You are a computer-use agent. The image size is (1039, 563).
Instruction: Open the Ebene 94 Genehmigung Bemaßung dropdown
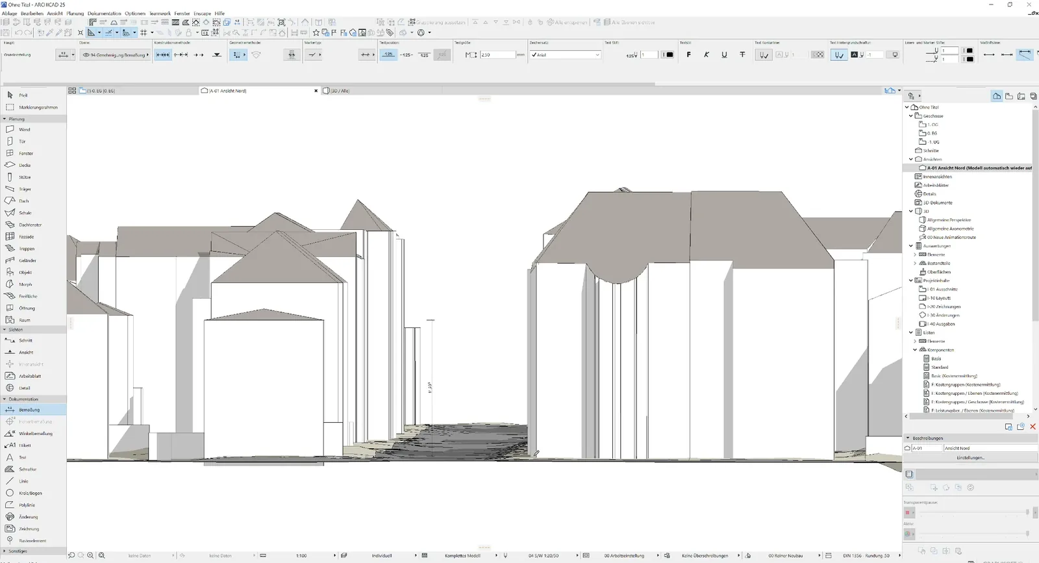pyautogui.click(x=115, y=55)
